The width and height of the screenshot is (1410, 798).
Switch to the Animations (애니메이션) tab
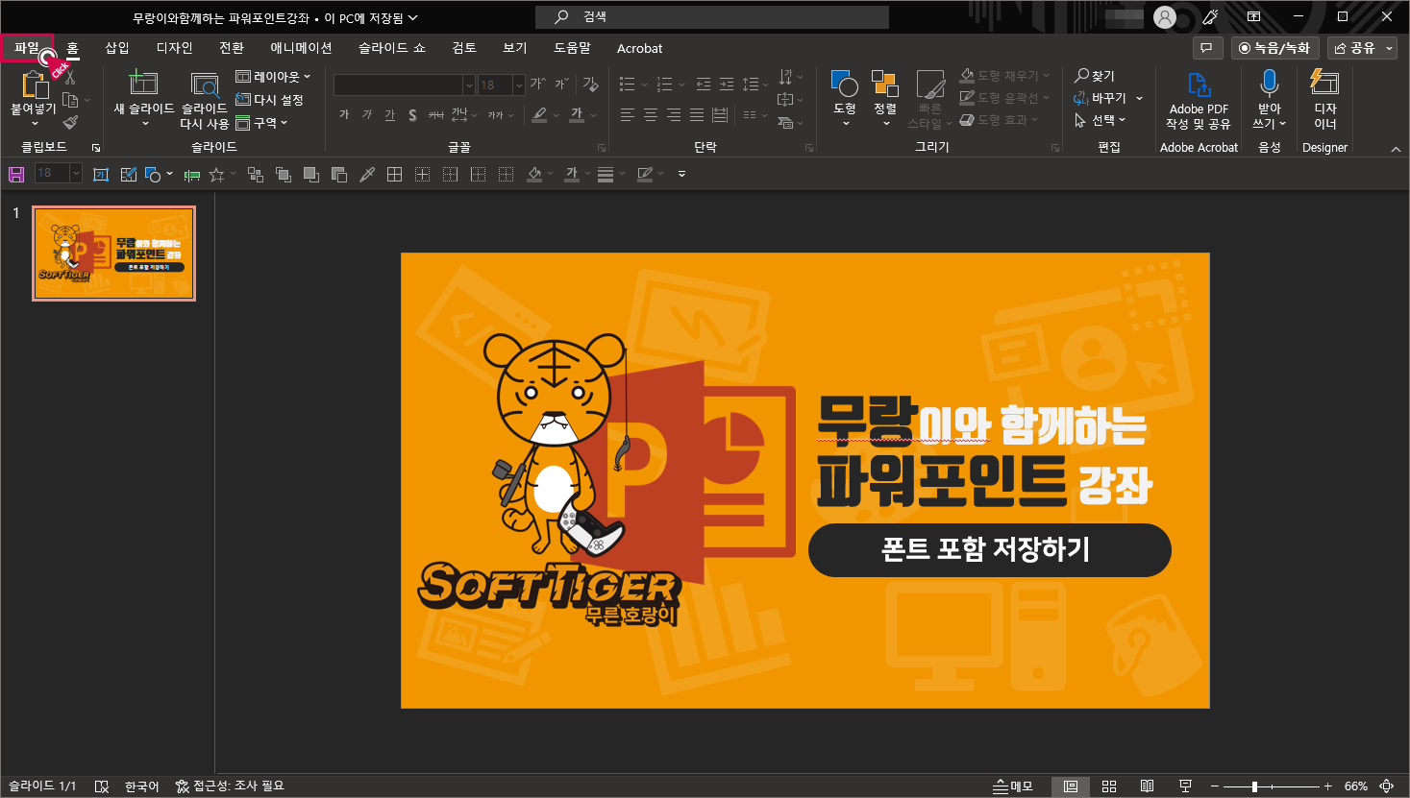(x=301, y=48)
